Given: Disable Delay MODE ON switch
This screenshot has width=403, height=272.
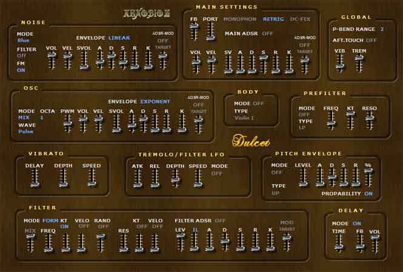Looking at the screenshot, I should tap(357, 224).
